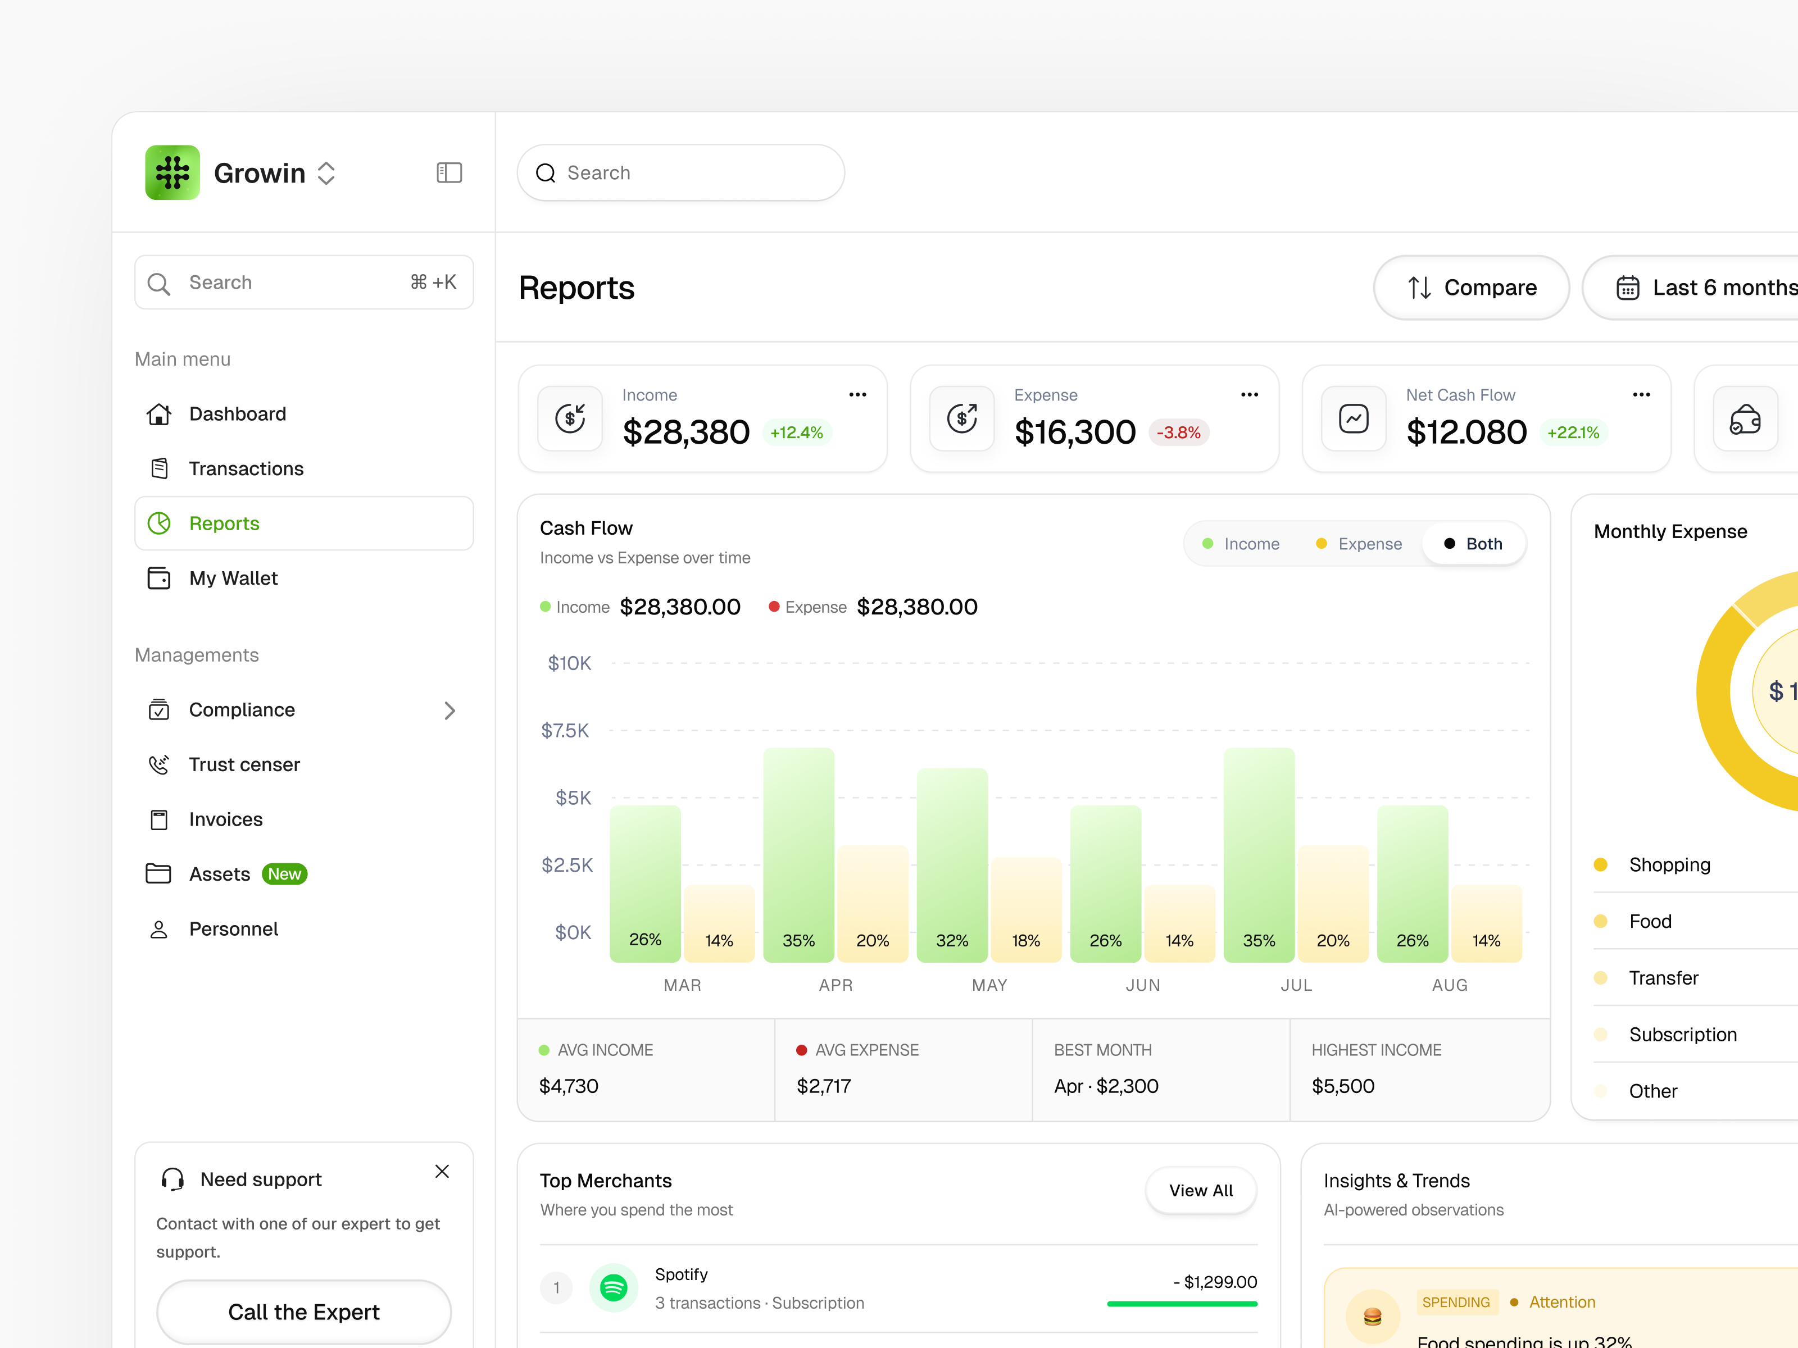Click the New badge beside Assets
The image size is (1798, 1348).
(284, 875)
